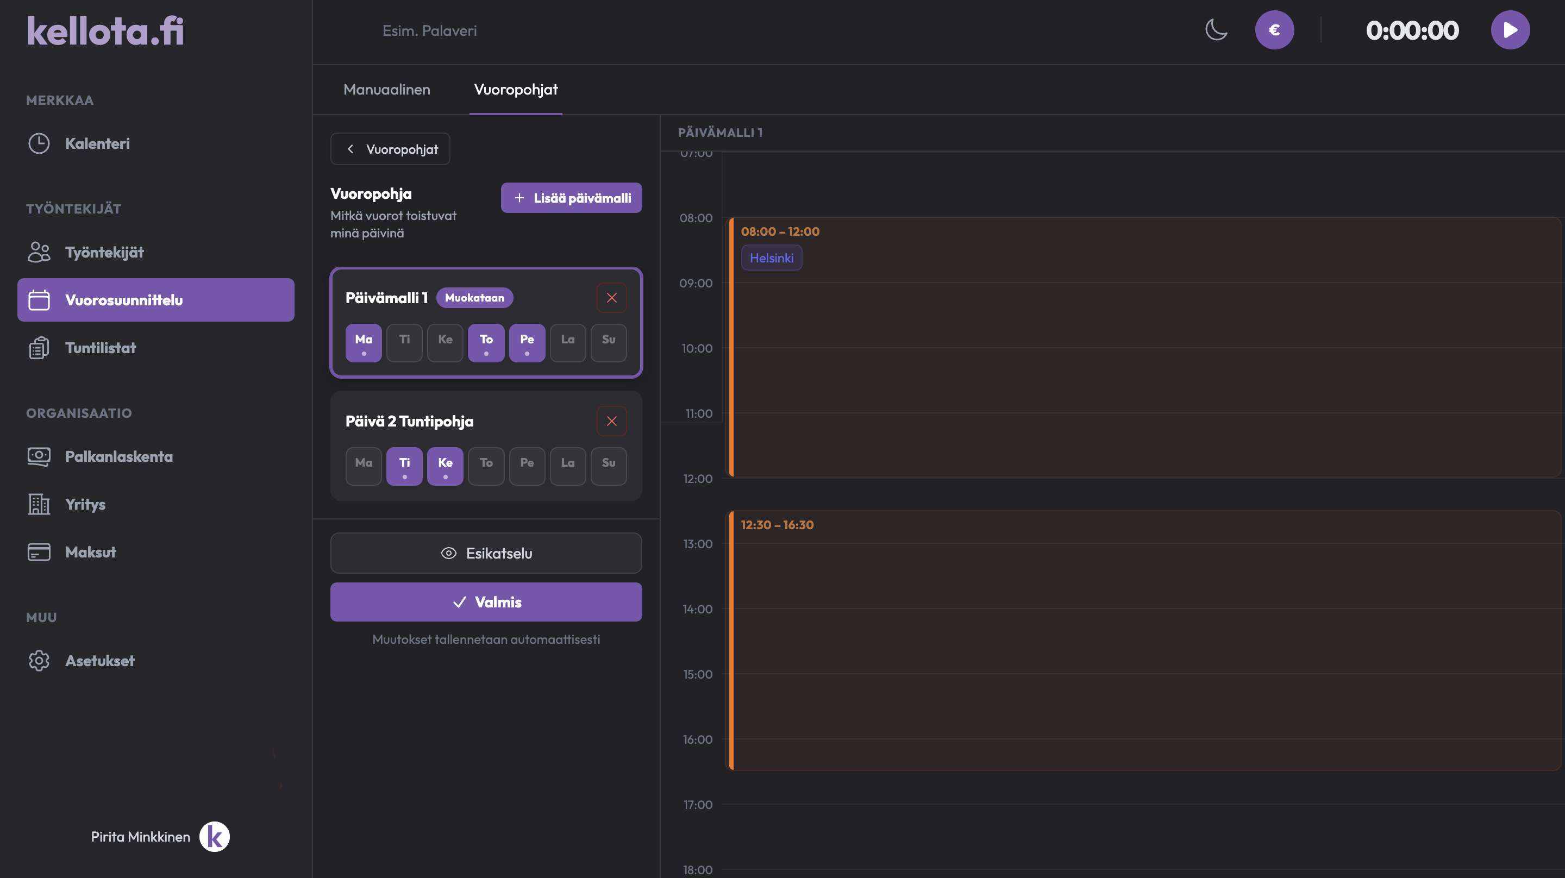
Task: Click the Pirita Minkkinen user avatar
Action: 215,837
